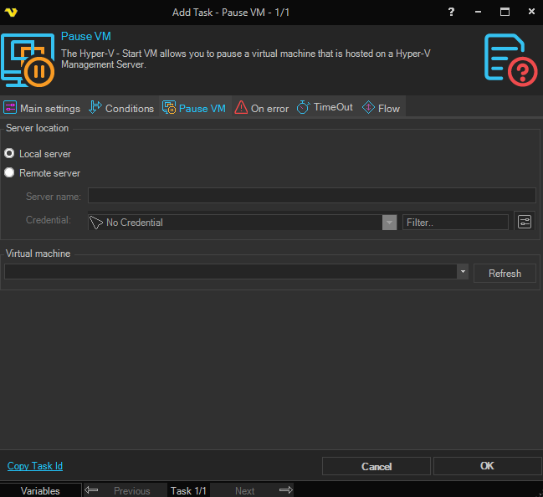
Task: Switch to the Main settings tab
Action: point(42,108)
